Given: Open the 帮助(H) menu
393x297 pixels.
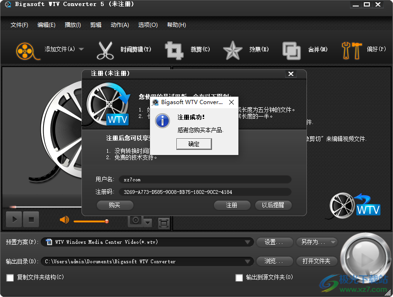Looking at the screenshot, I should [x=176, y=25].
